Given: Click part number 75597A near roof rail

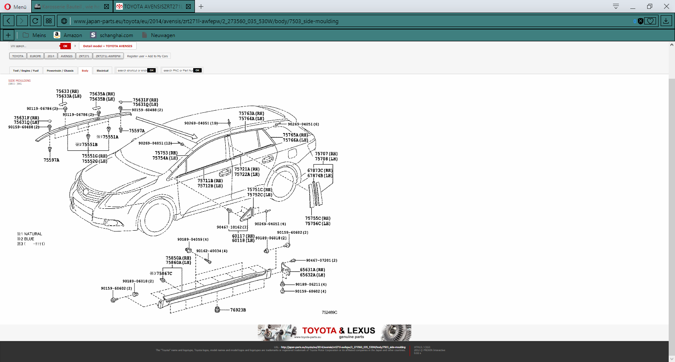Looking at the screenshot, I should point(137,131).
